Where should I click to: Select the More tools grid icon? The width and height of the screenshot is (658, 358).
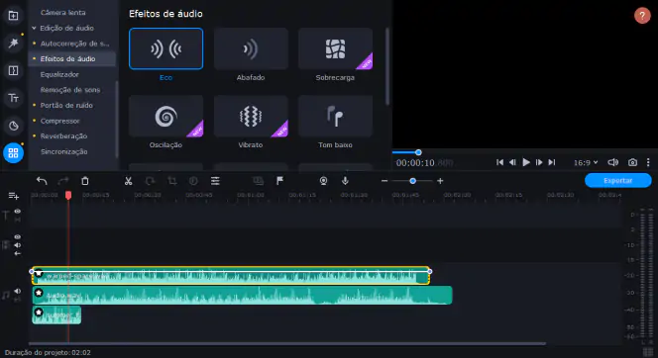pyautogui.click(x=14, y=153)
